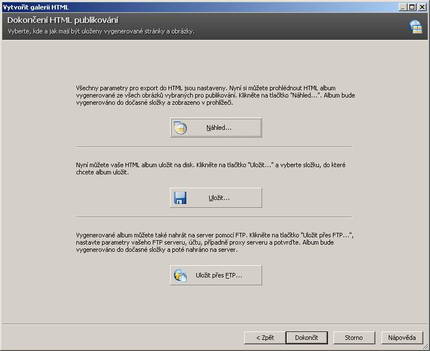The image size is (430, 351).
Task: Click the floppy disk icon on Uložit
Action: click(x=180, y=198)
